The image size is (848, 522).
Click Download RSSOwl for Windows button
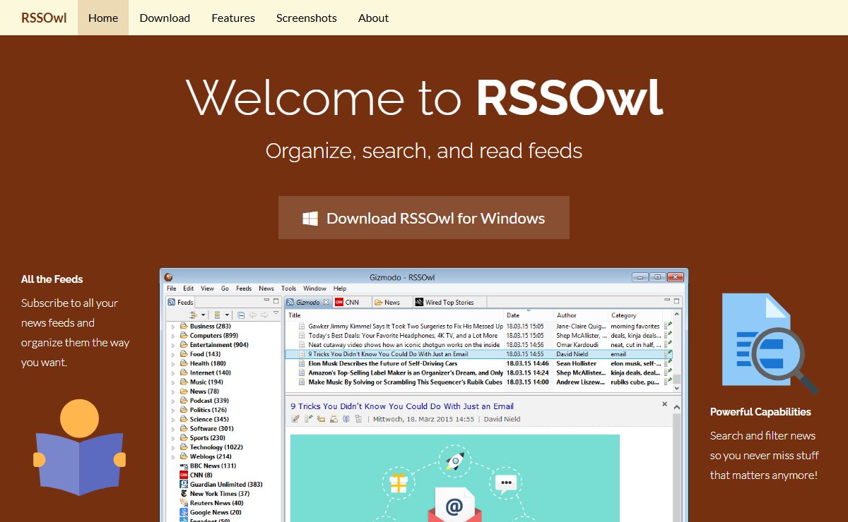(424, 218)
